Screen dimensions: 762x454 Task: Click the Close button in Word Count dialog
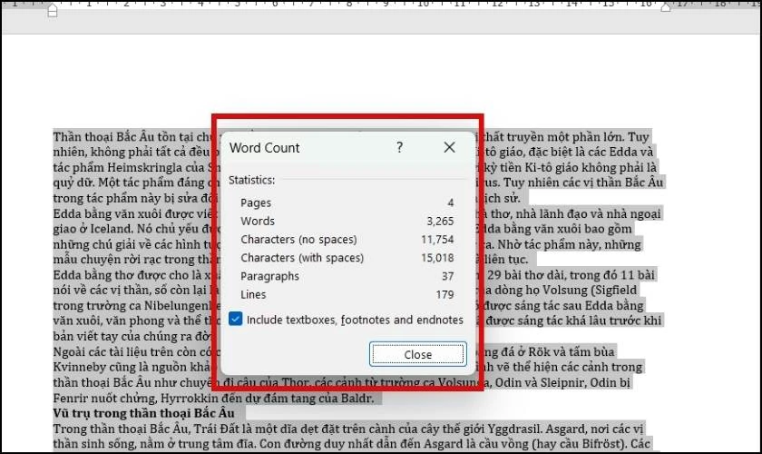pyautogui.click(x=417, y=354)
